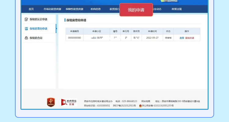Click the 幢号 column header
The image size is (229, 122).
[x=115, y=31]
